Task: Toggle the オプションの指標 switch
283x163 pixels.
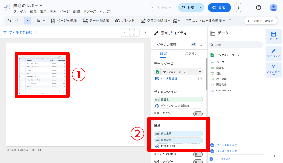Action: (x=198, y=154)
